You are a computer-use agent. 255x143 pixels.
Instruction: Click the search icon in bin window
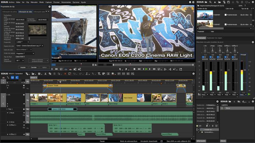[x=210, y=2]
